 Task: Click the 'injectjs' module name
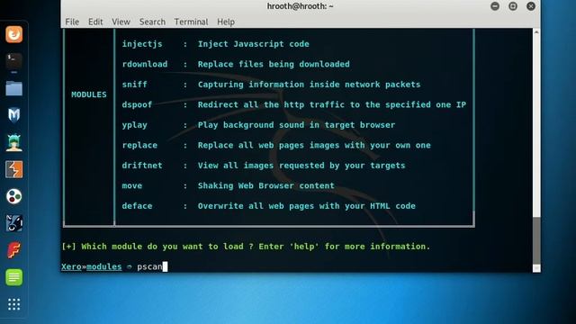tap(142, 44)
